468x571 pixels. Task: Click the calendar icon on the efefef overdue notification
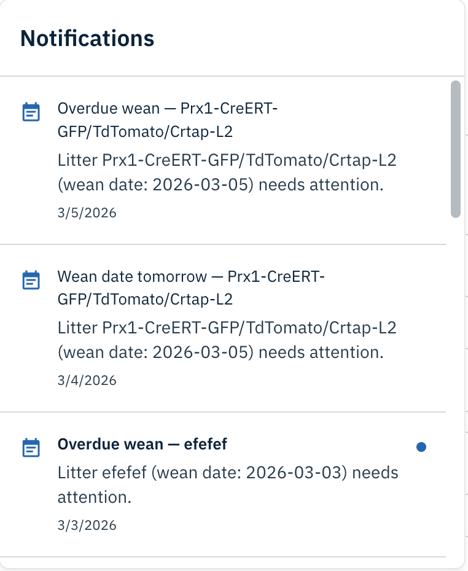pos(31,448)
